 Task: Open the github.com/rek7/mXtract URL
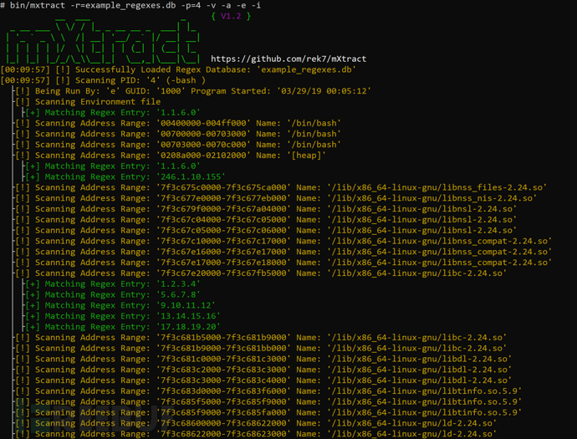288,59
